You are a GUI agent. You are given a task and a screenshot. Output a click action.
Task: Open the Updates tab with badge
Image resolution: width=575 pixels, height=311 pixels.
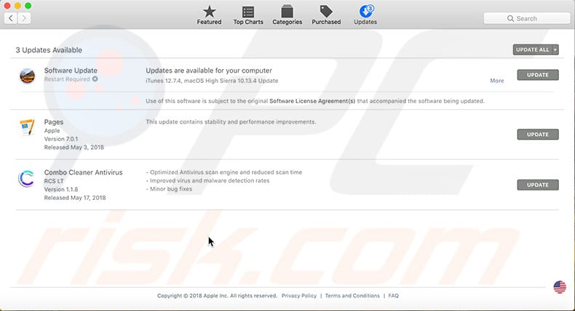(x=365, y=15)
